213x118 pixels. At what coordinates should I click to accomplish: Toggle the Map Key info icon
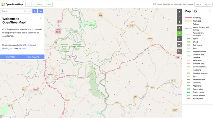[x=179, y=33]
